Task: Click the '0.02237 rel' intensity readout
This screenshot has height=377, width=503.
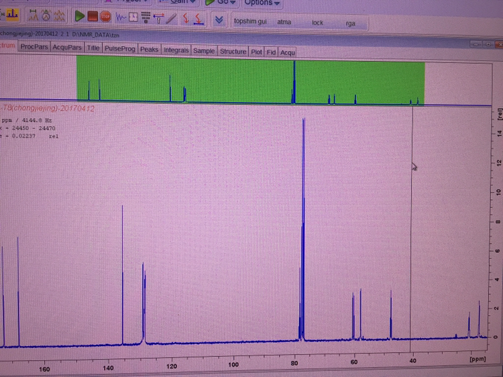Action: 36,136
